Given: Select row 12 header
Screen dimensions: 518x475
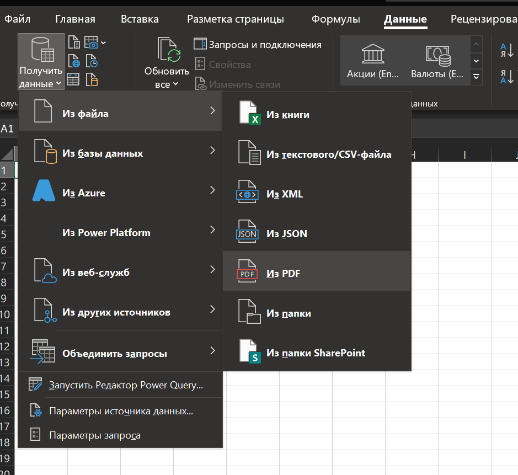Looking at the screenshot, I should pos(7,346).
